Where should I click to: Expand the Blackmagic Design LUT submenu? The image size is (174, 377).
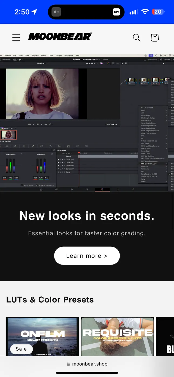[x=152, y=118]
